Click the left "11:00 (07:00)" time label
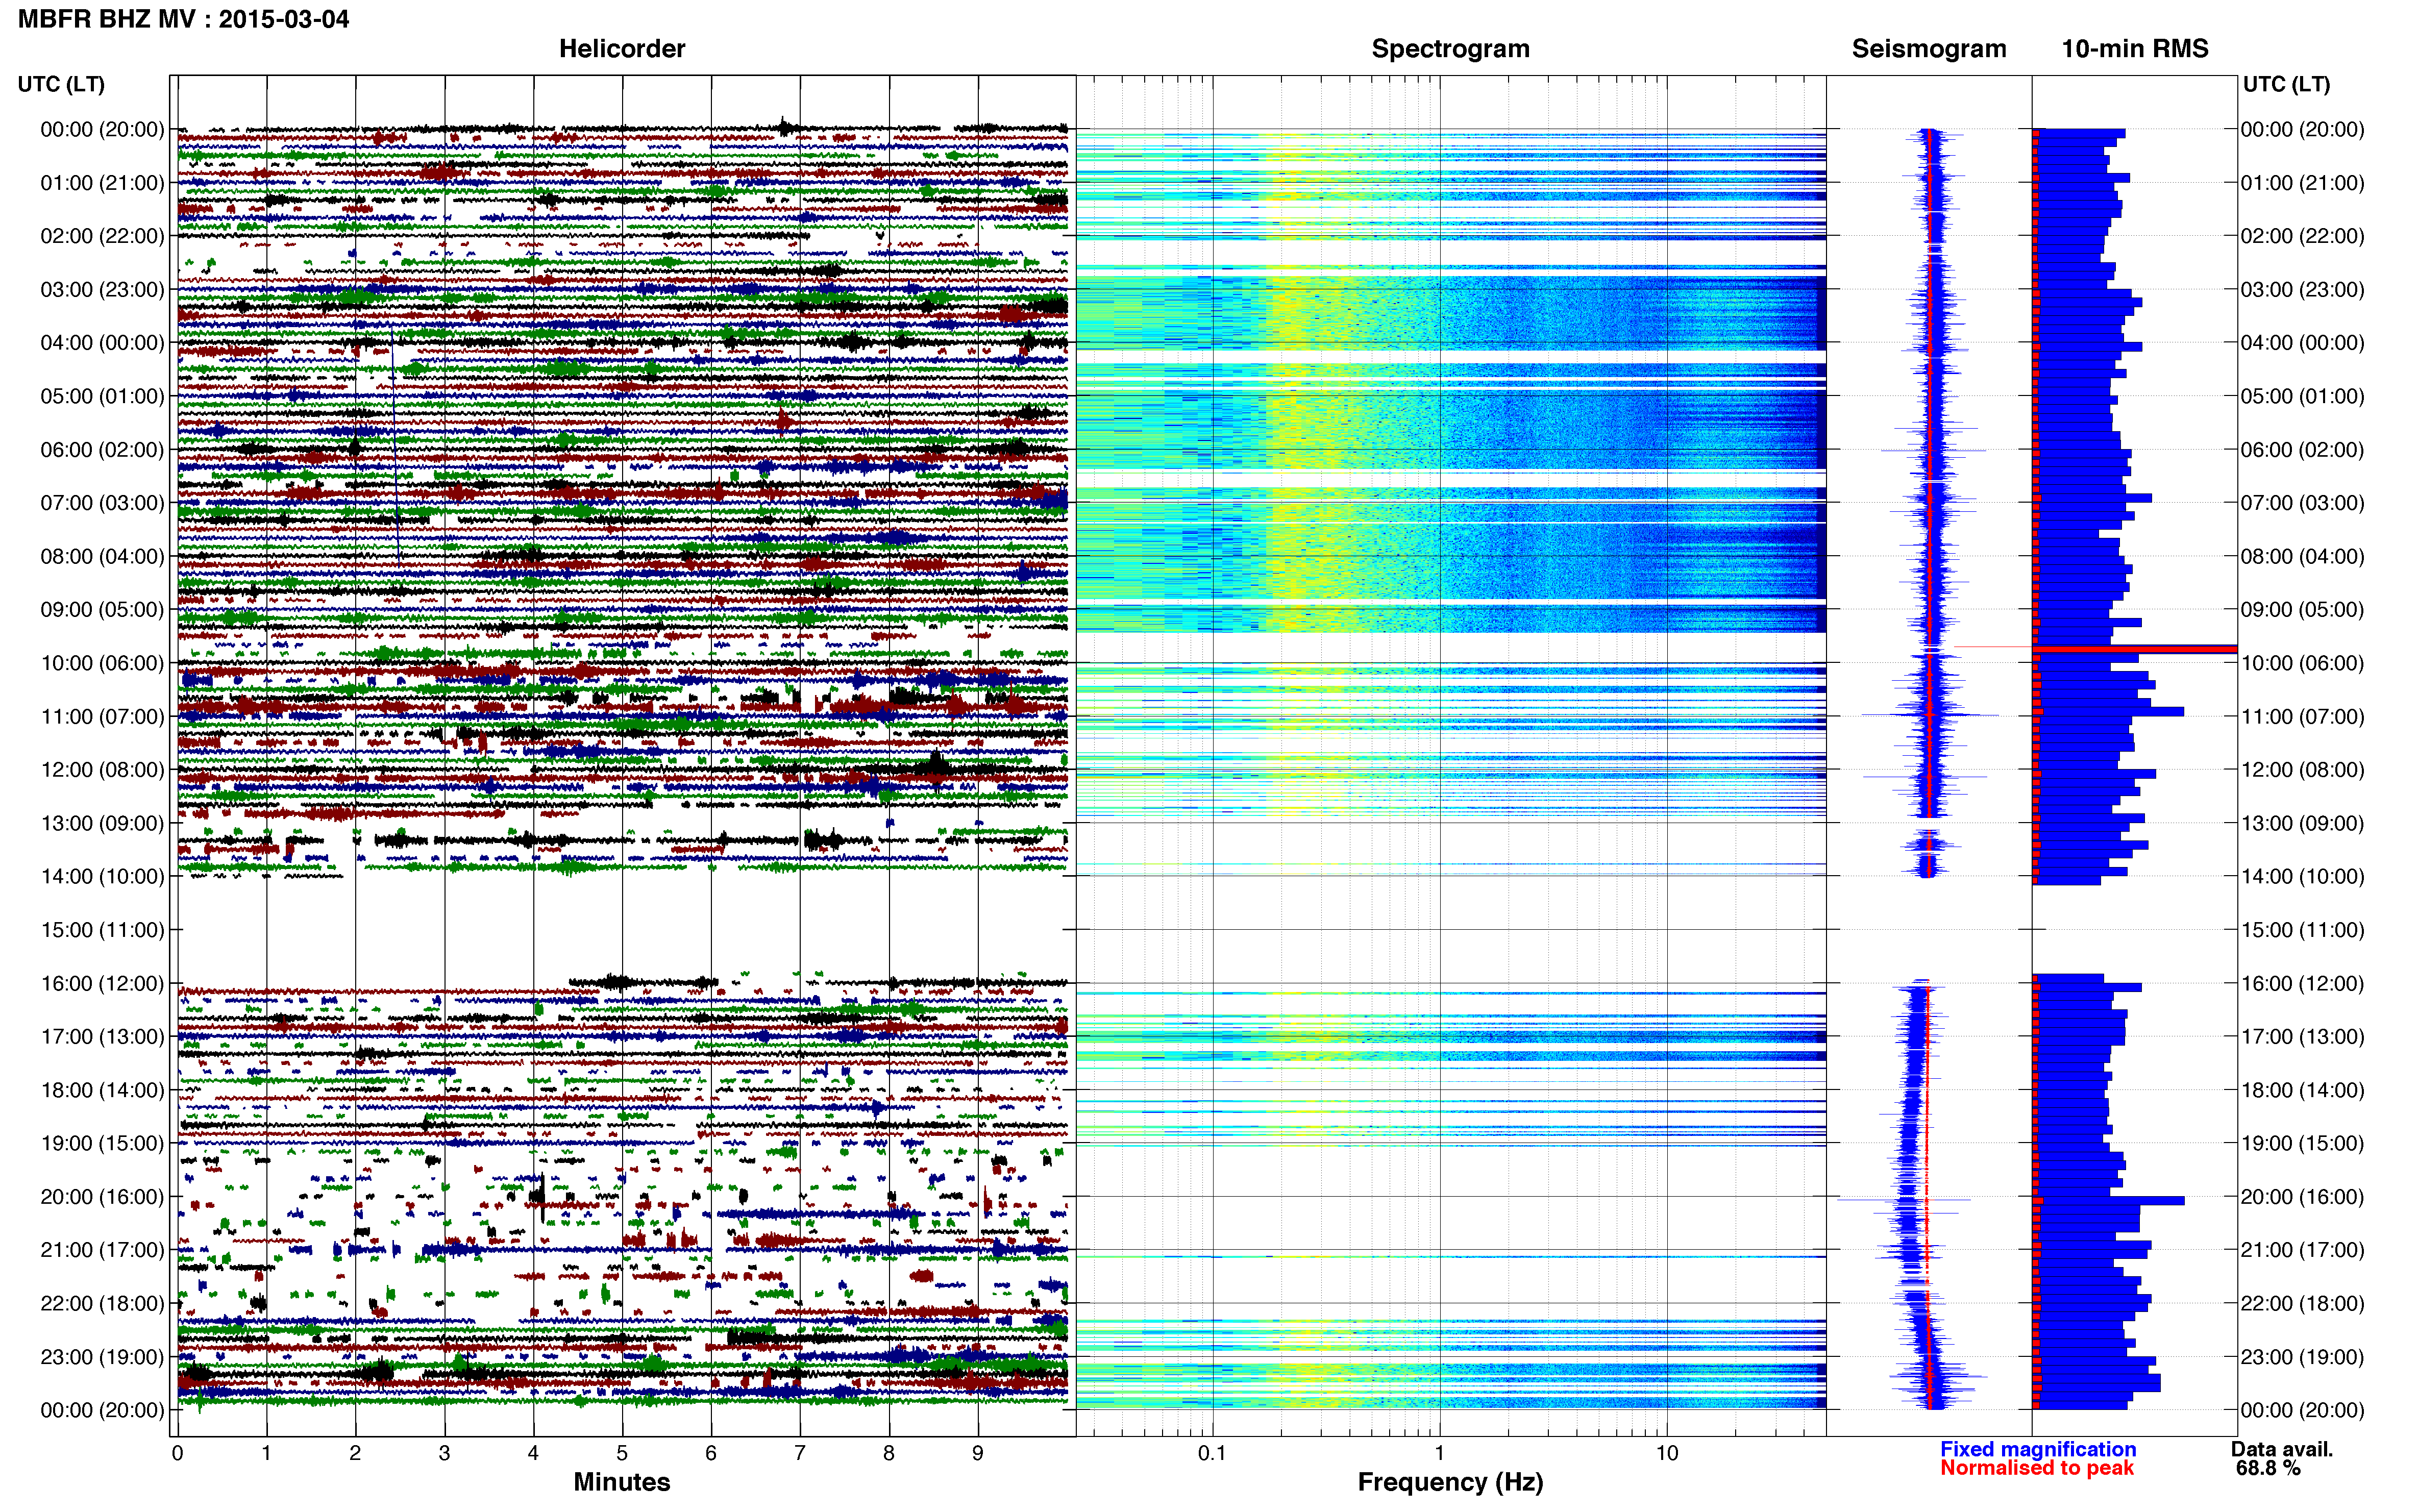This screenshot has width=2419, height=1512. (102, 717)
